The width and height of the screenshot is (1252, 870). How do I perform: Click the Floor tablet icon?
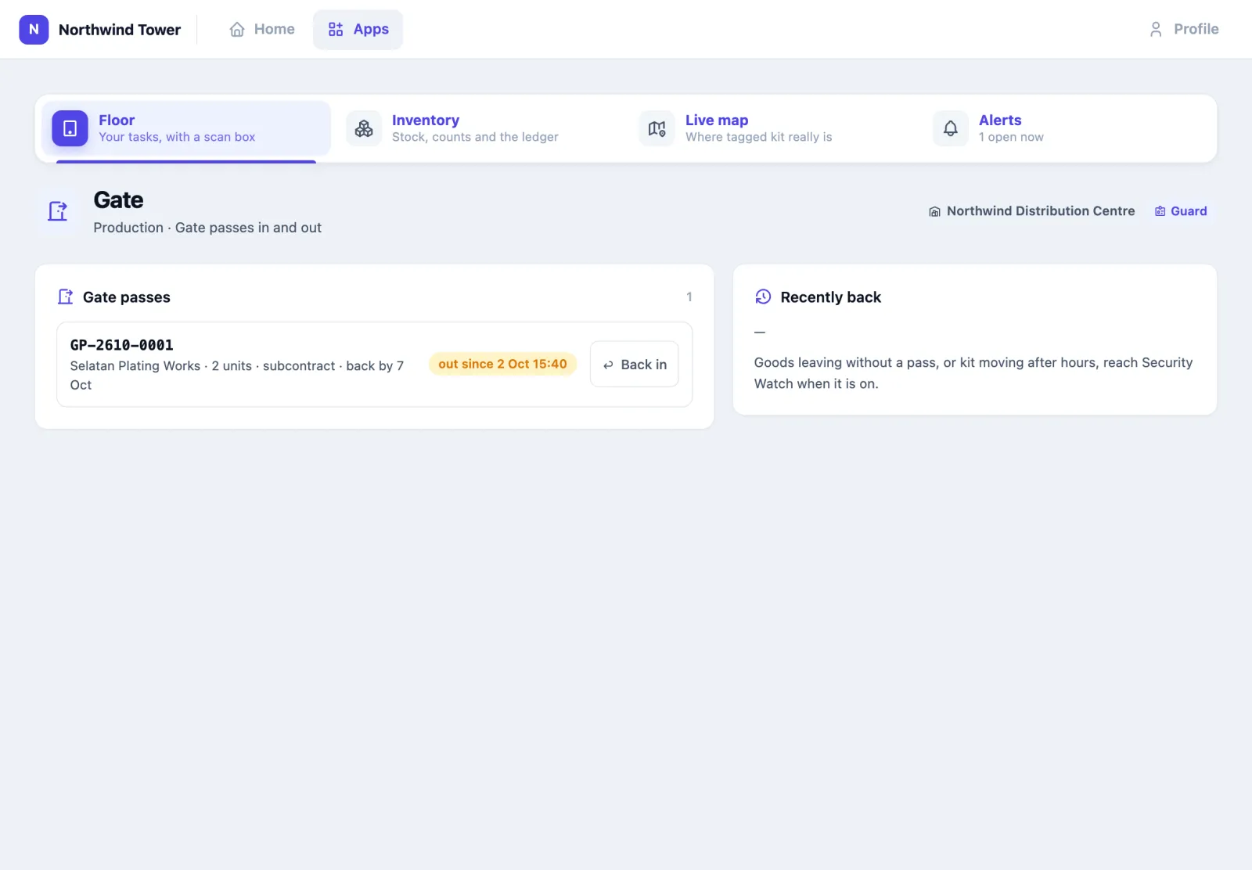tap(70, 128)
